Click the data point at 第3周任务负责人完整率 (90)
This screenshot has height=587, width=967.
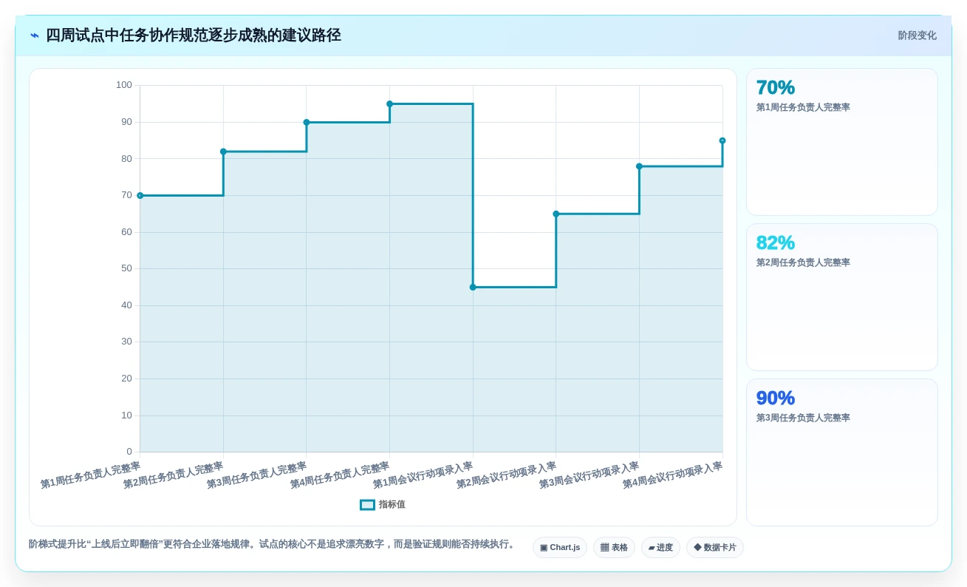[307, 123]
